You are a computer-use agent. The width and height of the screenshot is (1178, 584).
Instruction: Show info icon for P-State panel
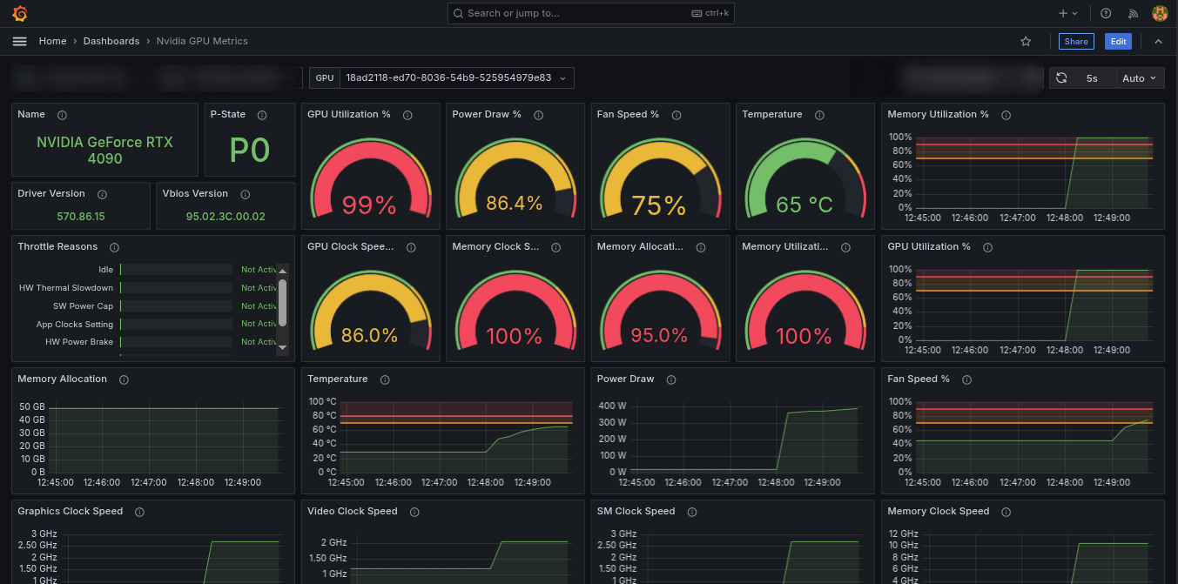(262, 115)
